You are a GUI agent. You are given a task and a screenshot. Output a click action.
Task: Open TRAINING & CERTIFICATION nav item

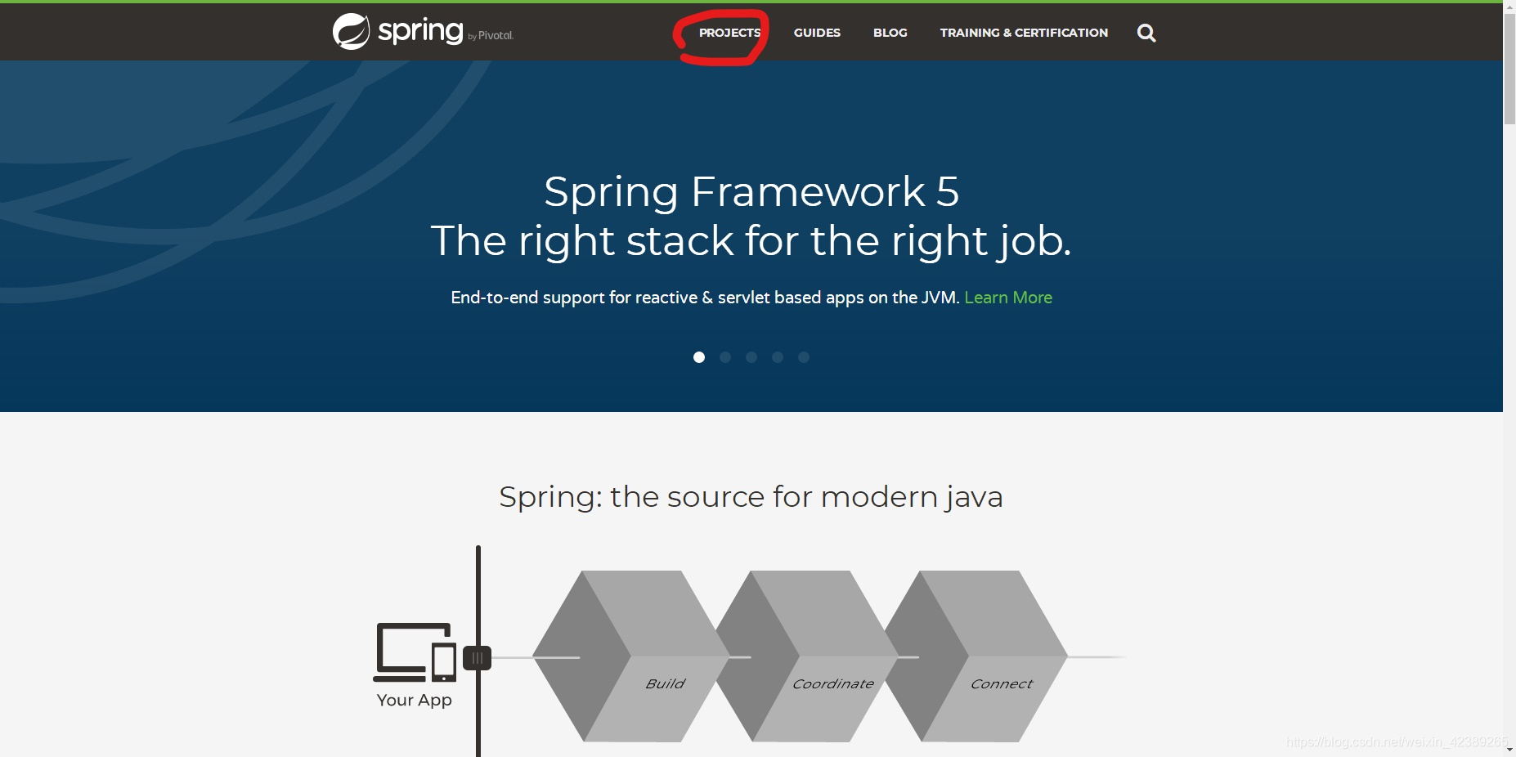click(1024, 33)
